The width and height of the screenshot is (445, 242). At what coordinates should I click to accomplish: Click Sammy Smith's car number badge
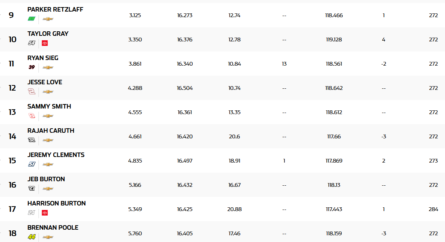tap(32, 116)
